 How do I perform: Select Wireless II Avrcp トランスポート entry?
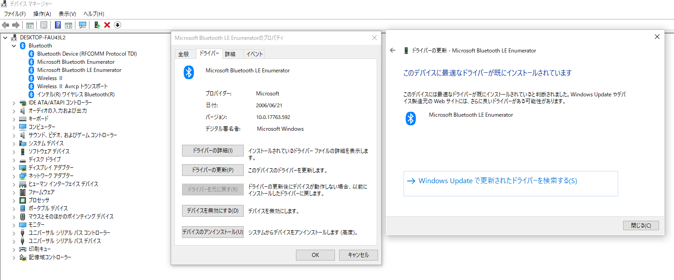72,86
